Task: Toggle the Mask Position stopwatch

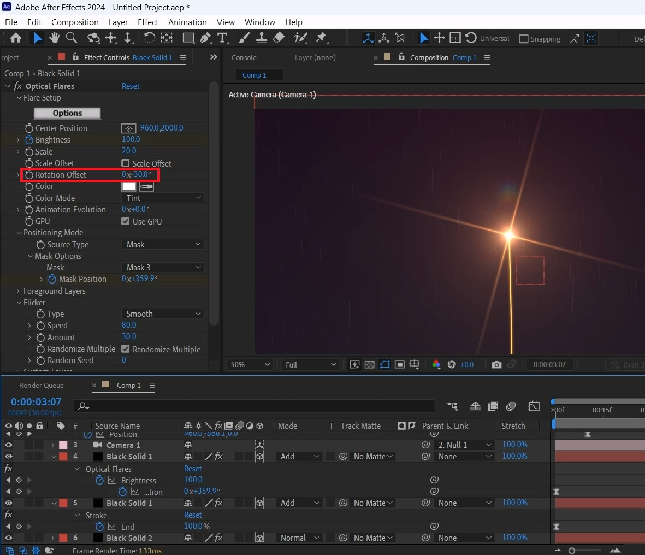Action: click(52, 279)
